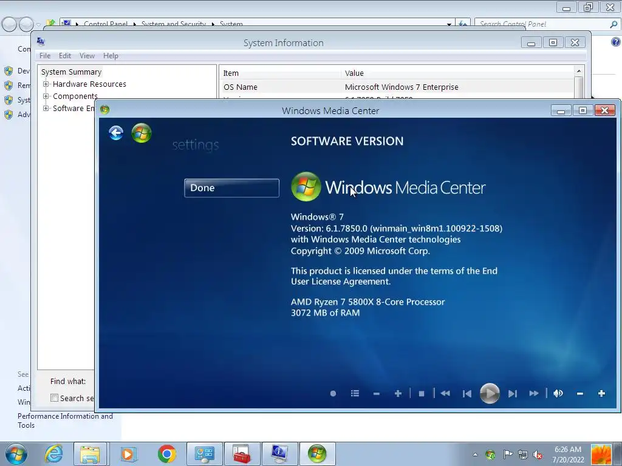Click the Done button

click(x=231, y=188)
